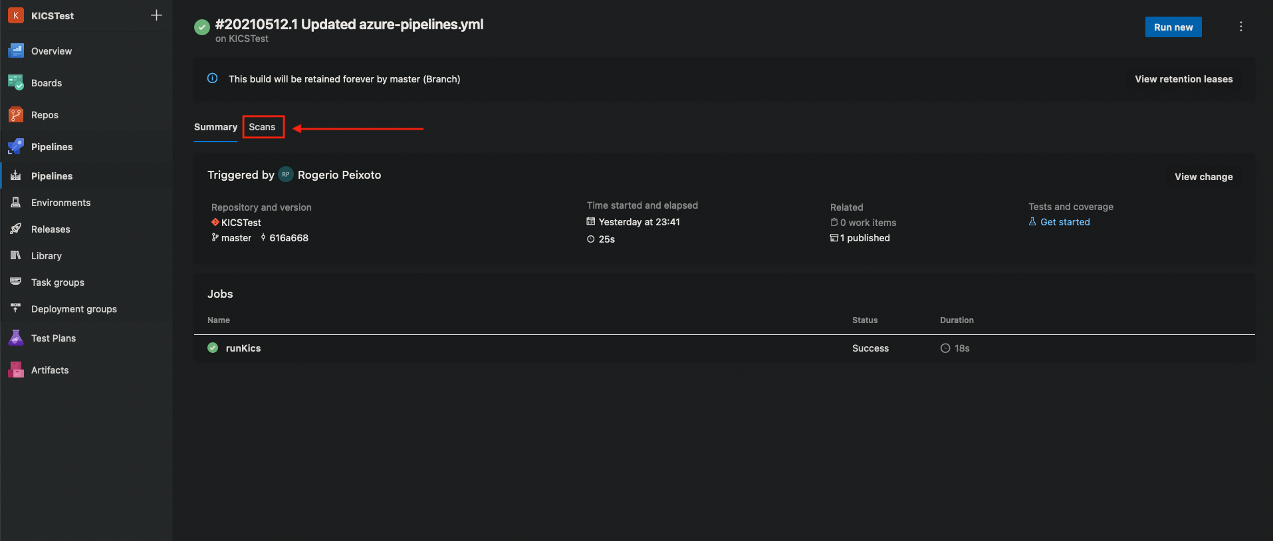Image resolution: width=1273 pixels, height=541 pixels.
Task: Click the calendar icon beside Yesterday at 23:41
Action: [x=591, y=221]
